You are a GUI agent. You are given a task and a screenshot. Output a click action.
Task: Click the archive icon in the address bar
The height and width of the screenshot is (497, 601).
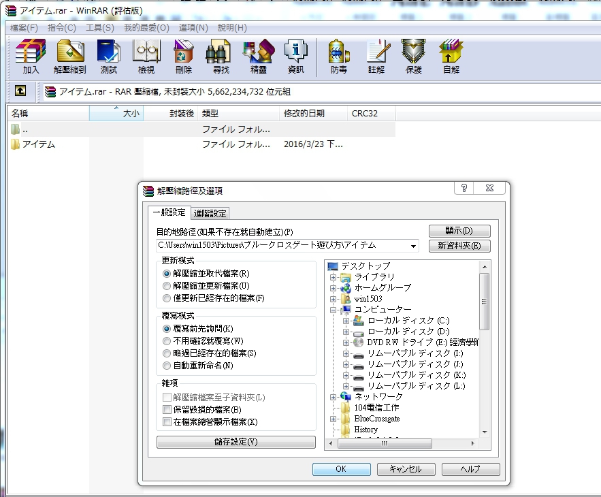pos(50,92)
